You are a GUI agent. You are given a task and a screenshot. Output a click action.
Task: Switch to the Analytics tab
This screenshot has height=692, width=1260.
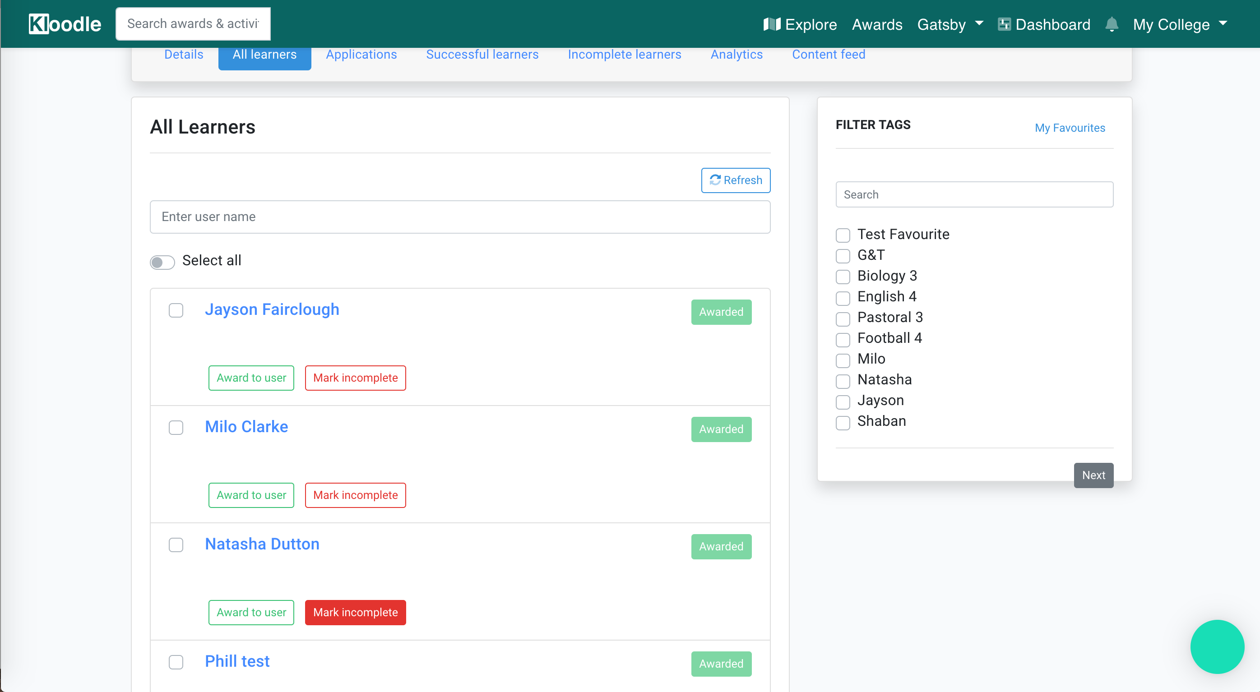(737, 54)
